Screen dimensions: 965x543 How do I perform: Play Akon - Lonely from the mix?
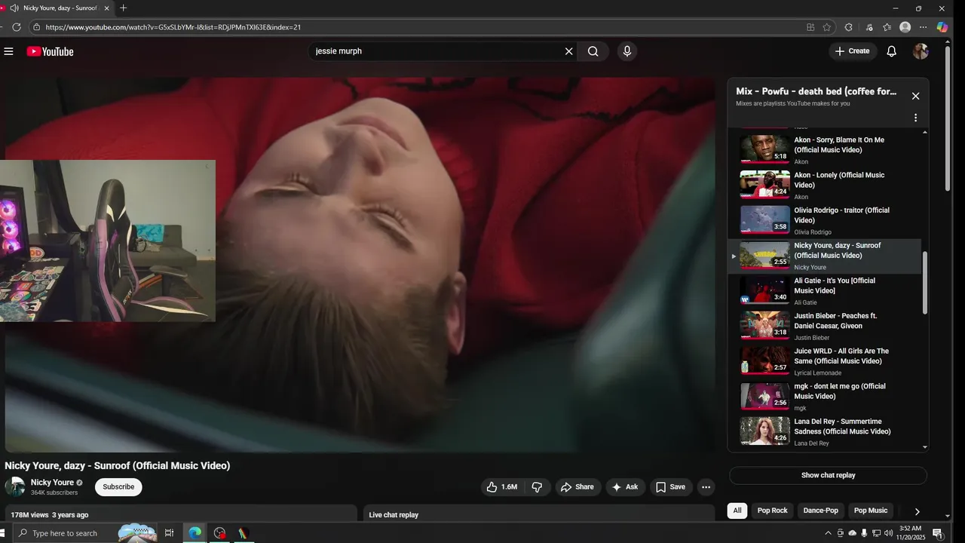tap(825, 185)
